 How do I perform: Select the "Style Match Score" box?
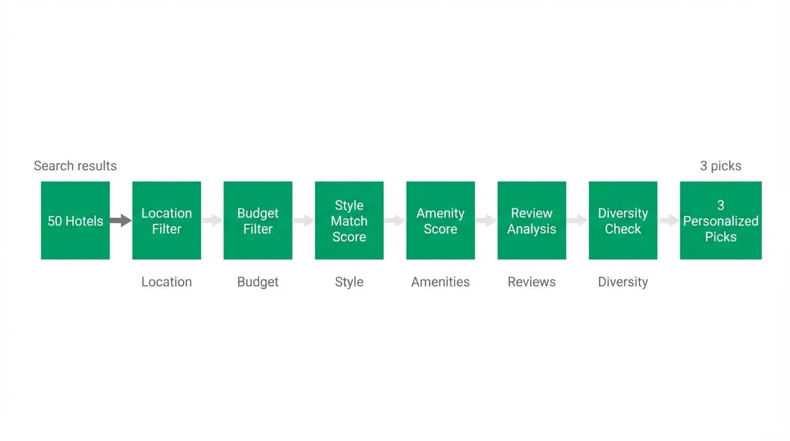click(349, 220)
